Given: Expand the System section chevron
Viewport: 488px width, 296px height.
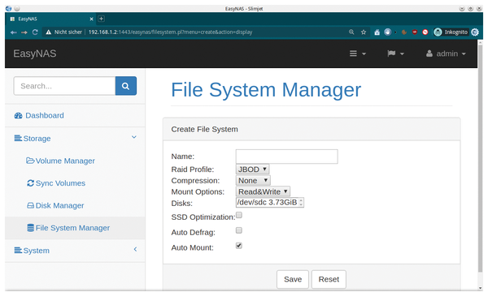Looking at the screenshot, I should [x=135, y=249].
